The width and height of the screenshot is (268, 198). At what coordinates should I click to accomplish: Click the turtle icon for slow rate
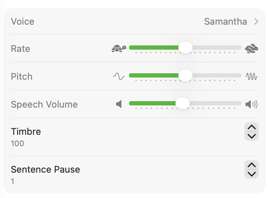pos(119,48)
